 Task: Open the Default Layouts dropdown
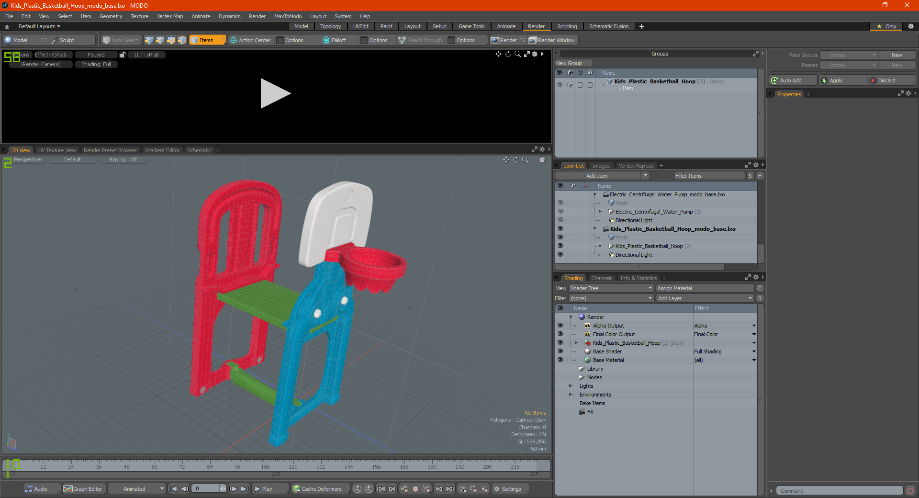pos(39,26)
